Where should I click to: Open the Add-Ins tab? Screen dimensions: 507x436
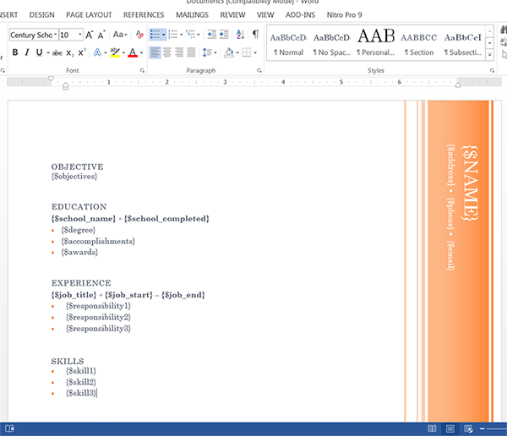pos(300,15)
